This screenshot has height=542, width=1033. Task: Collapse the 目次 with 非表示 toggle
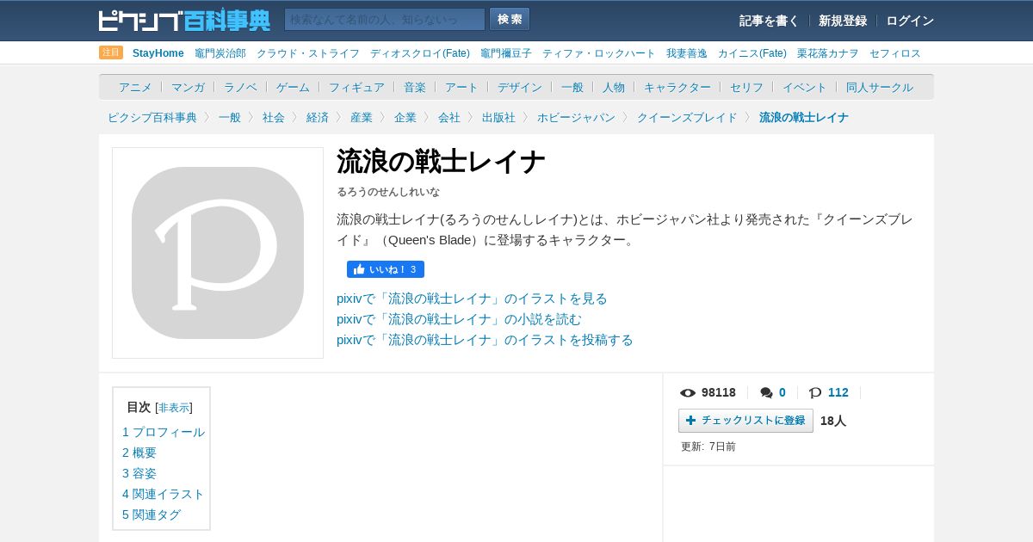pyautogui.click(x=174, y=408)
